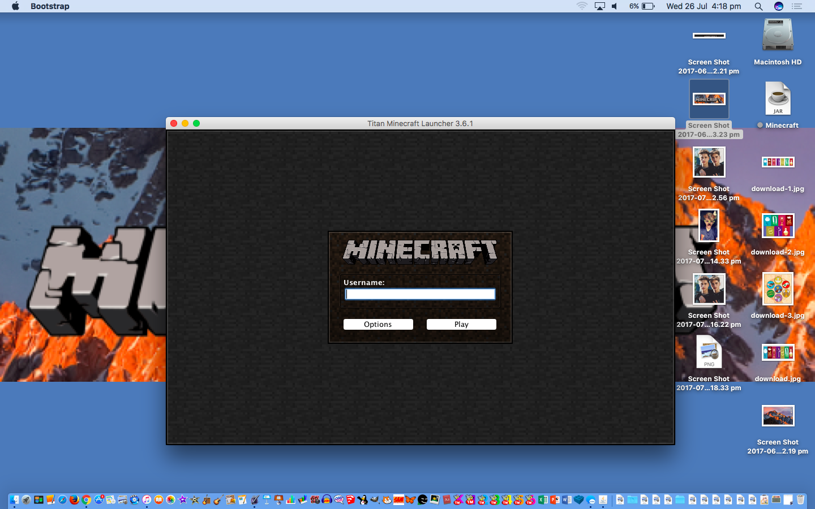Select Screen Shot 2017-06...2.19 pm file
Image resolution: width=815 pixels, height=509 pixels.
pyautogui.click(x=778, y=429)
